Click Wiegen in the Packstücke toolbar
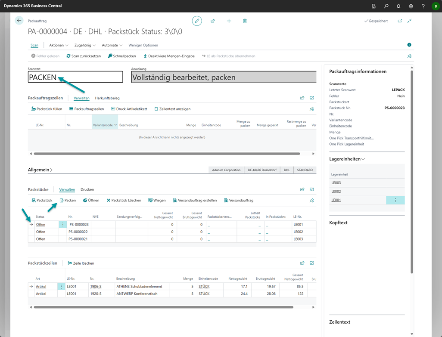The image size is (442, 337). (157, 201)
